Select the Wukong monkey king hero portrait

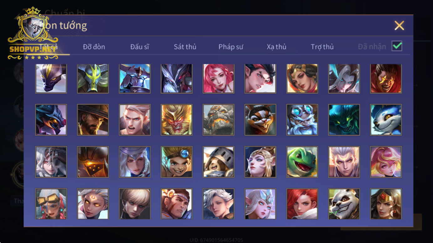177,120
